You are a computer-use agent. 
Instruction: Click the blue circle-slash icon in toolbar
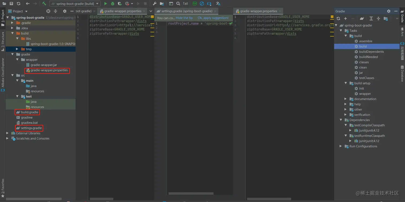tap(202, 4)
